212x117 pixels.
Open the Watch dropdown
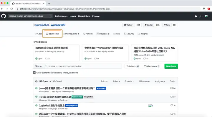click(129, 25)
